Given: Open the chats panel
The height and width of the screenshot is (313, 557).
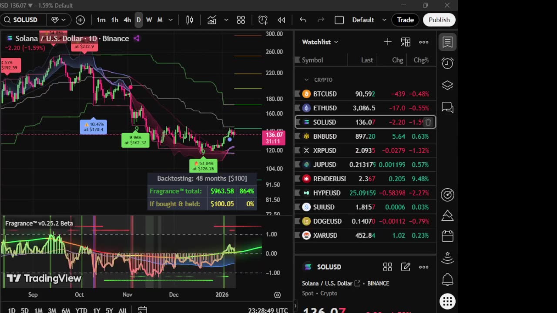Looking at the screenshot, I should (447, 107).
